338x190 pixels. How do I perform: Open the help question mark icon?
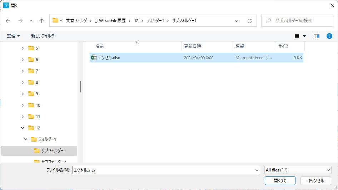point(329,36)
